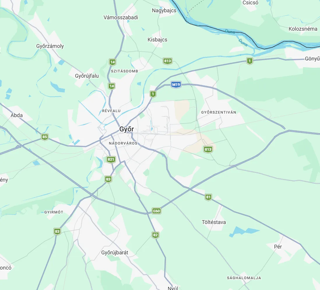
Task: Select route 813 shield near Kisbajcs
Action: [x=168, y=61]
